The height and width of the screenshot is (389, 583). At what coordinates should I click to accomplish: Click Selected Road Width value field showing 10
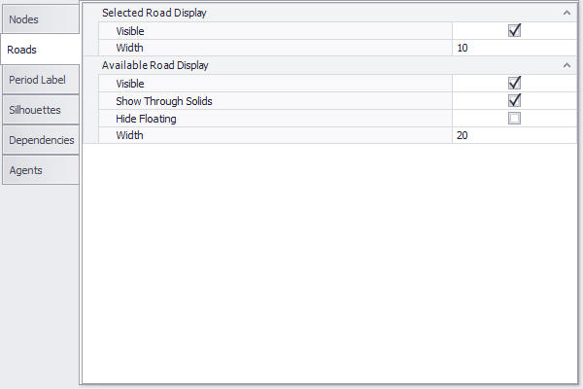tap(514, 48)
